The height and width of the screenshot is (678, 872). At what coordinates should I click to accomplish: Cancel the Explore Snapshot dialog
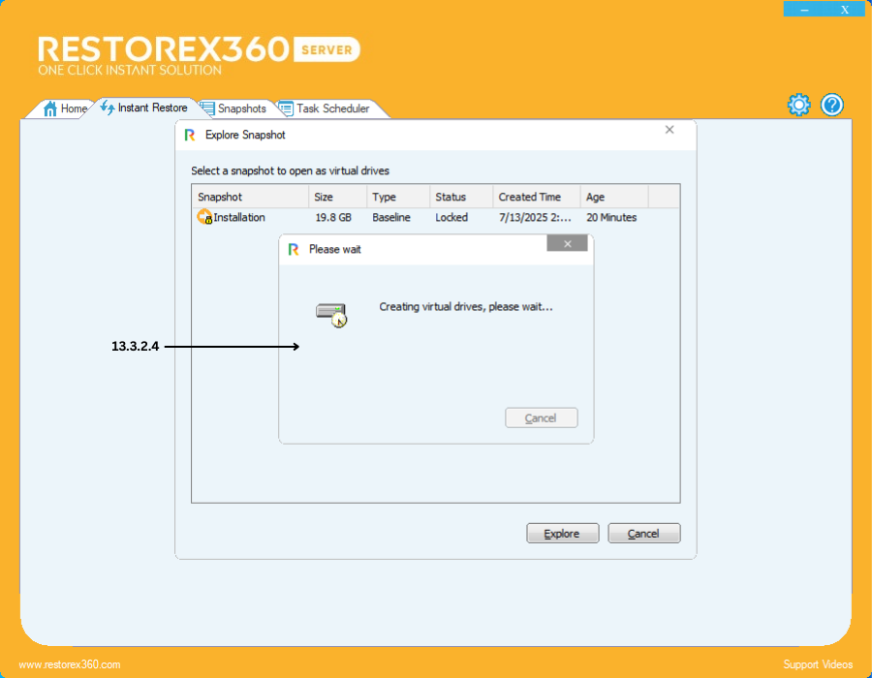(643, 534)
